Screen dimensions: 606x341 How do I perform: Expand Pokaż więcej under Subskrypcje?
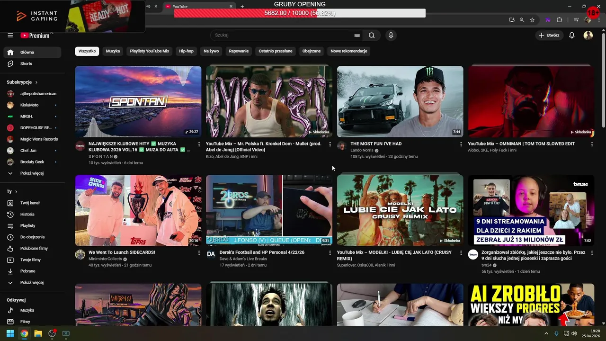(x=32, y=173)
